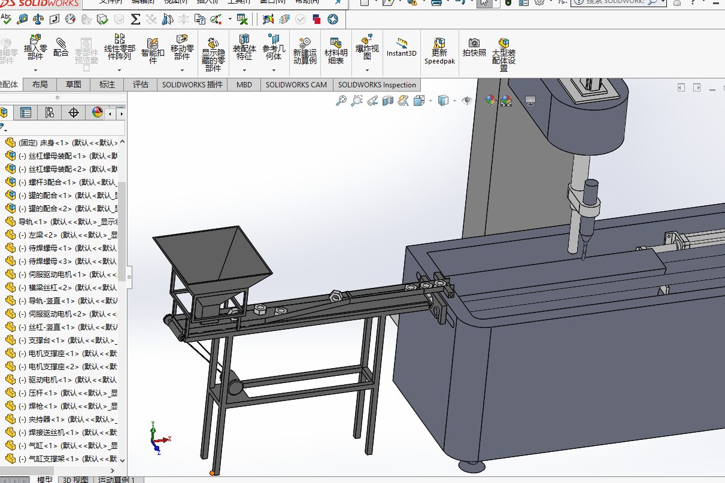The image size is (725, 483).
Task: Click the manager tabs right scroll arrow
Action: tap(122, 113)
